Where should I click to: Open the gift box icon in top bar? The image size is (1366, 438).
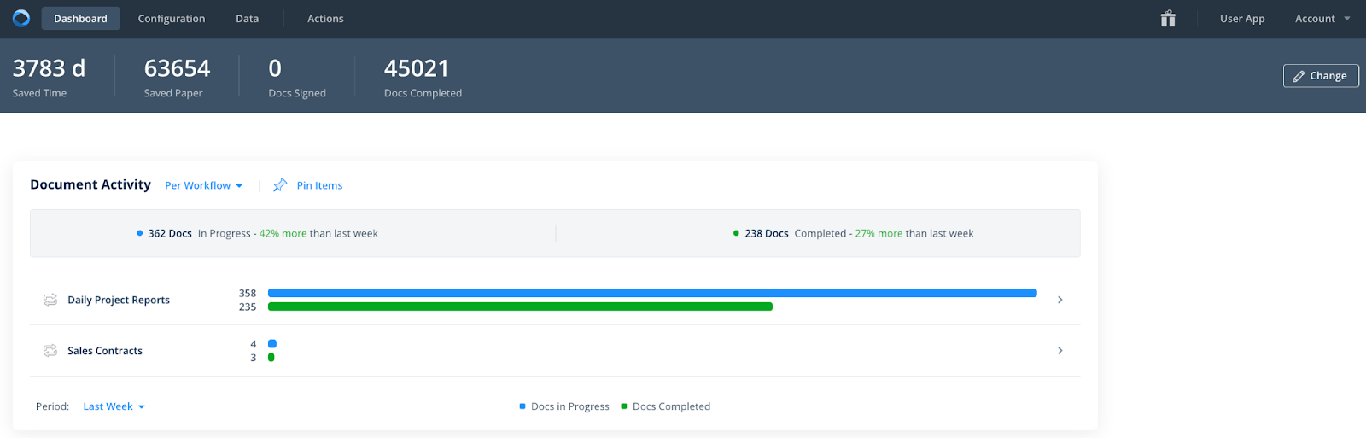click(1168, 19)
